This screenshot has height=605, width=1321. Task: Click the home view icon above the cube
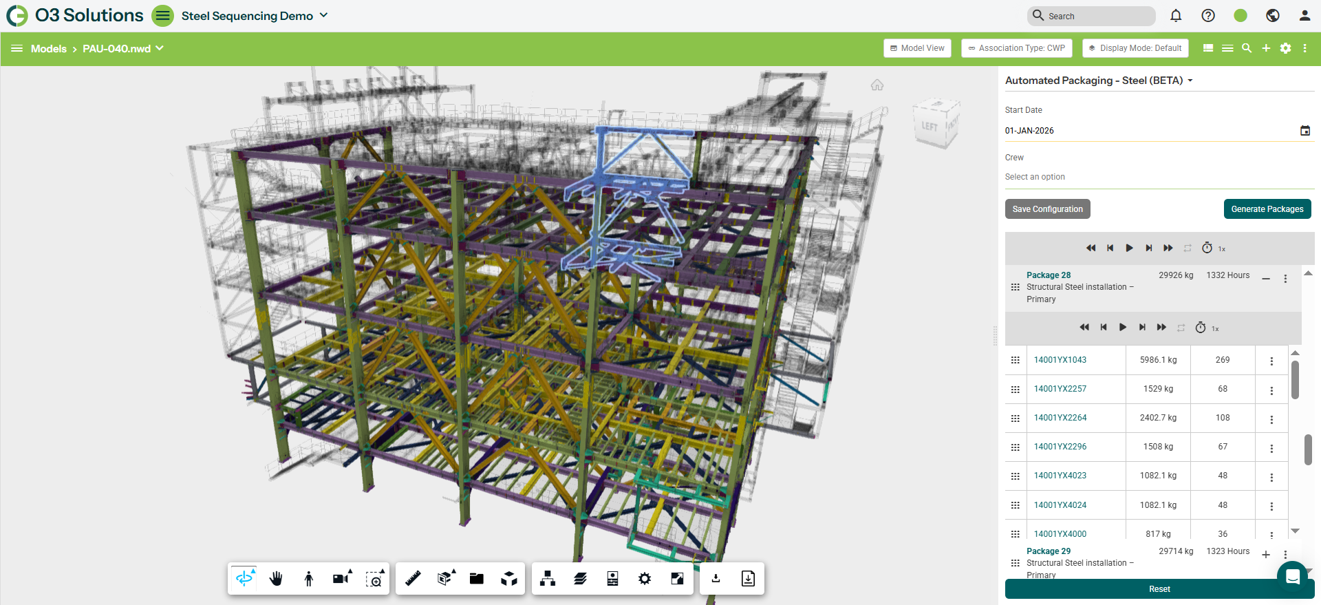(877, 85)
